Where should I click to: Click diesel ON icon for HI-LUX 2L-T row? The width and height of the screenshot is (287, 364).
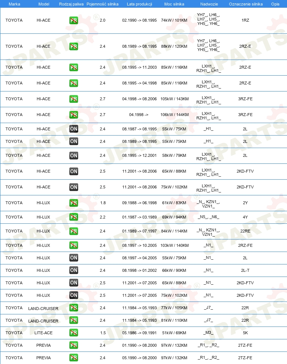[x=73, y=270]
